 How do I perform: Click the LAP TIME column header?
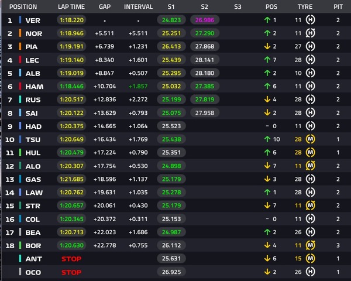[71, 6]
